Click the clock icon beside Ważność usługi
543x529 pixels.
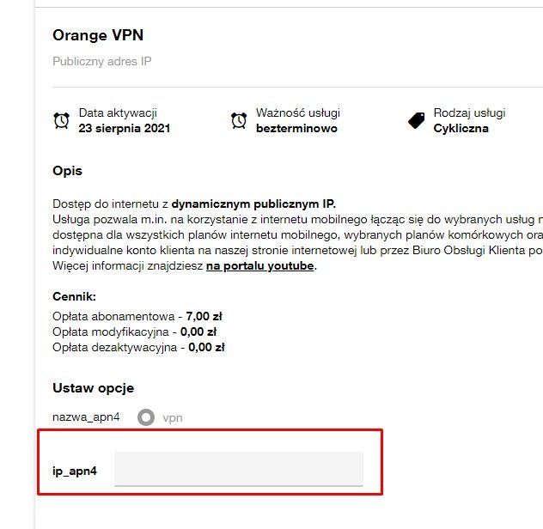239,121
